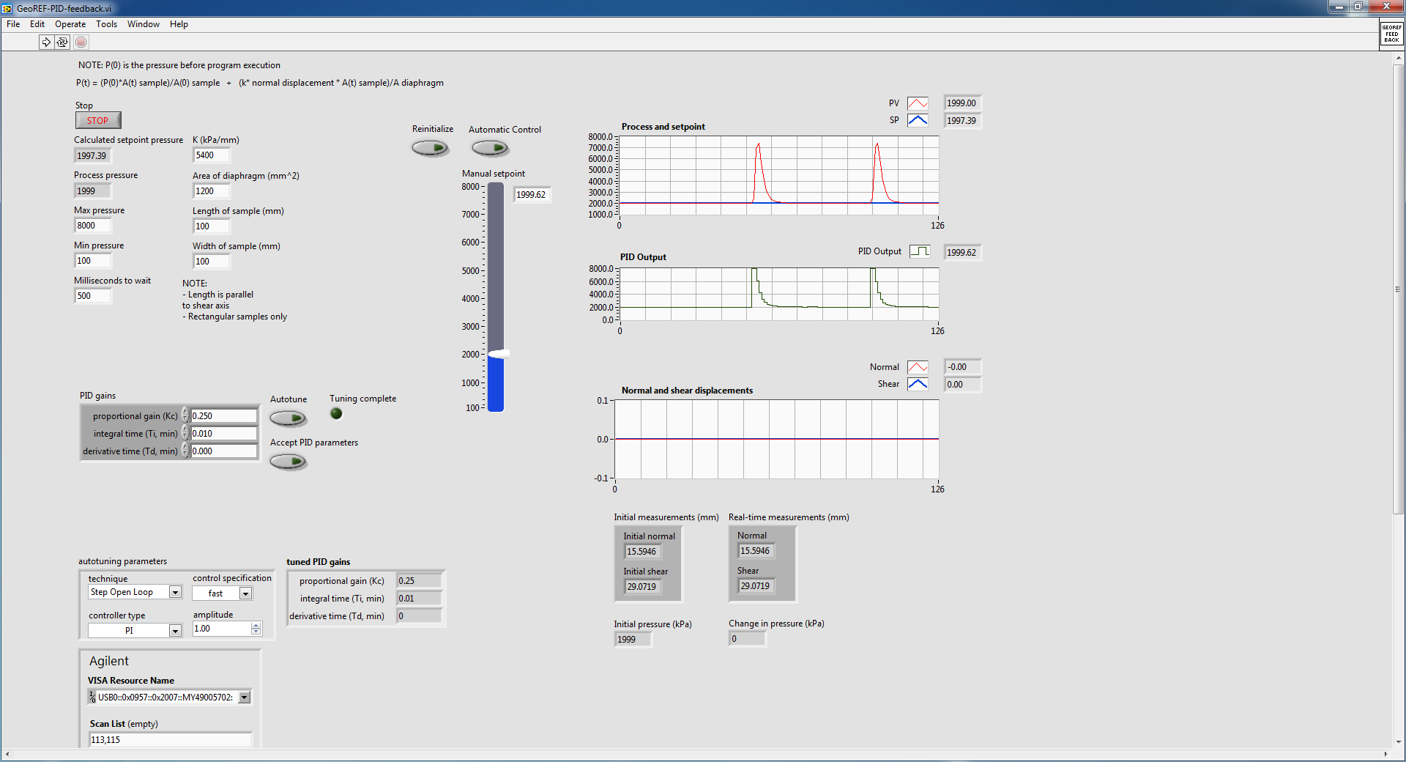Click the Milliseconds to wait input field
Image resolution: width=1406 pixels, height=762 pixels.
point(93,296)
